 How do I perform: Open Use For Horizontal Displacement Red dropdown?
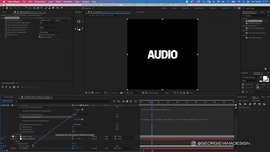[48, 22]
